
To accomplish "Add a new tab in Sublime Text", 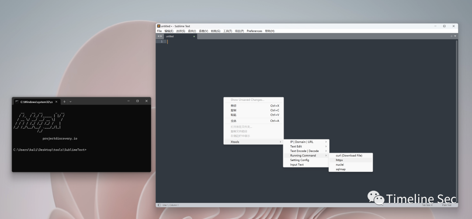I will coord(451,36).
